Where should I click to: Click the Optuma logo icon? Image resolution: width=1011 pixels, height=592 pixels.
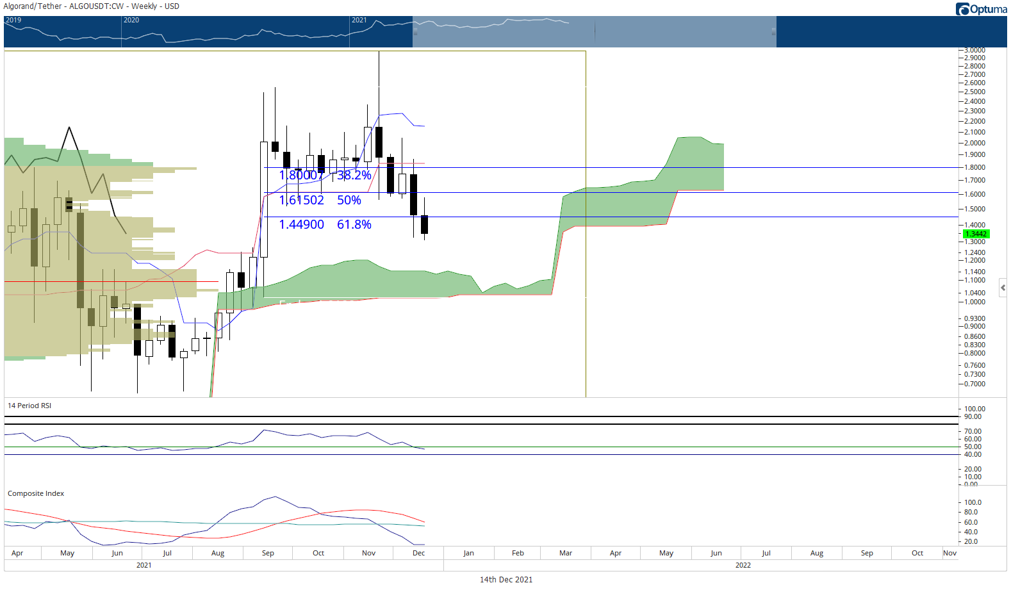(x=962, y=9)
